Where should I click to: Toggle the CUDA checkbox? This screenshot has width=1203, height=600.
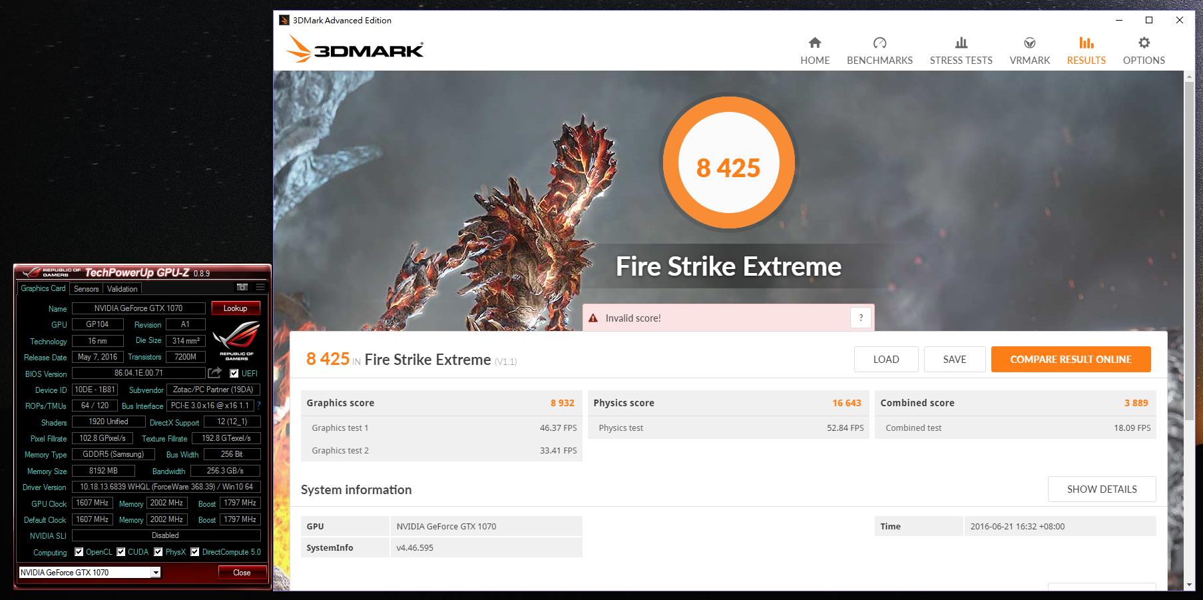point(121,552)
